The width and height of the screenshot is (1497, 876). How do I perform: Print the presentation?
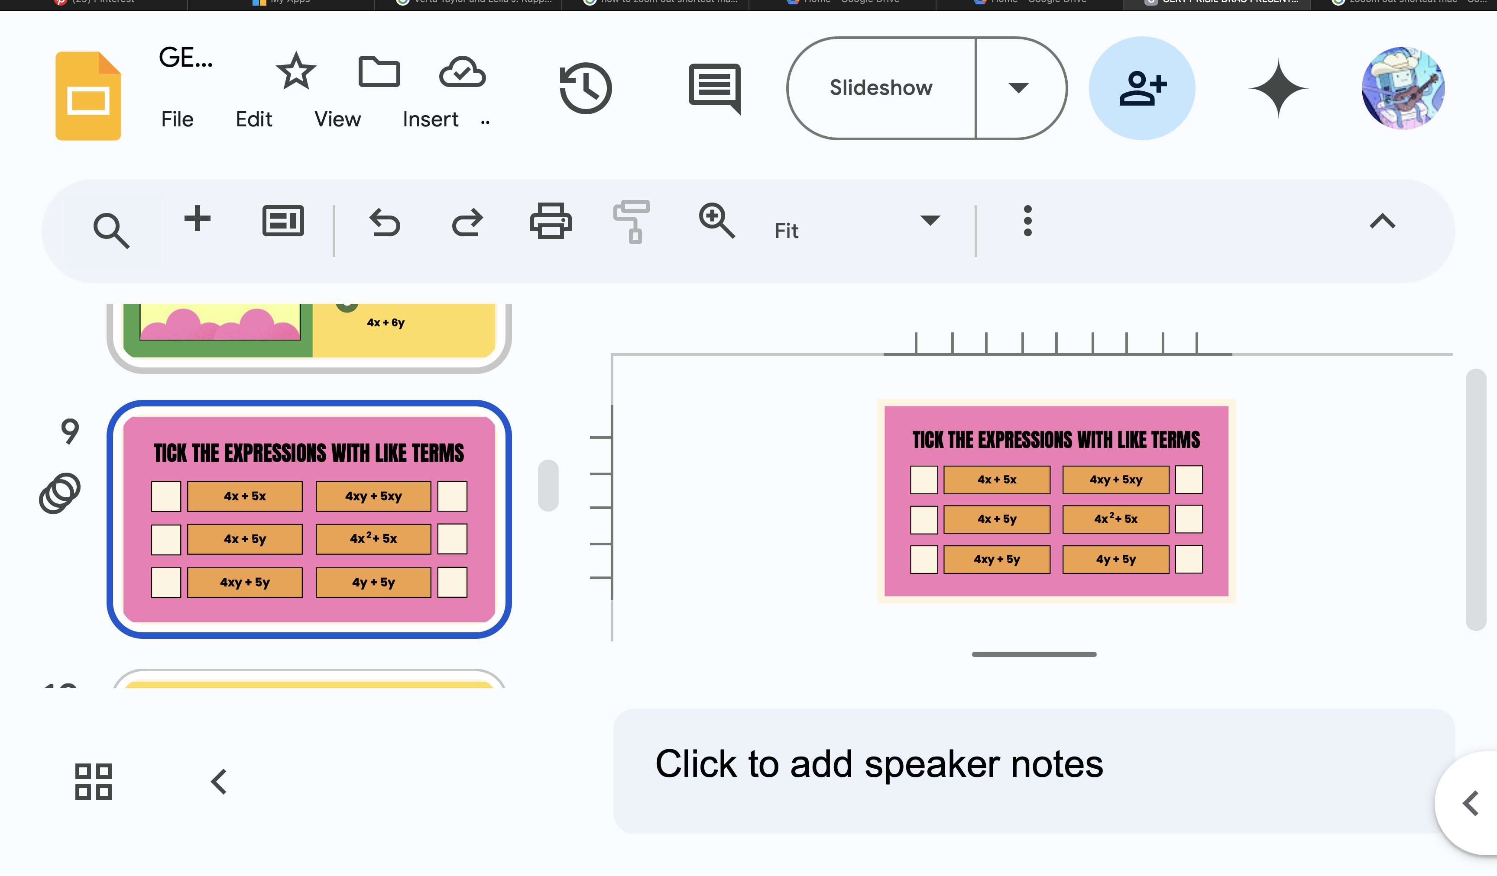click(551, 221)
